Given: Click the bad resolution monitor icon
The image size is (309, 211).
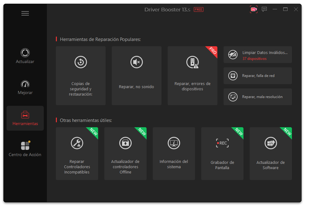Looking at the screenshot, I should coord(233,97).
